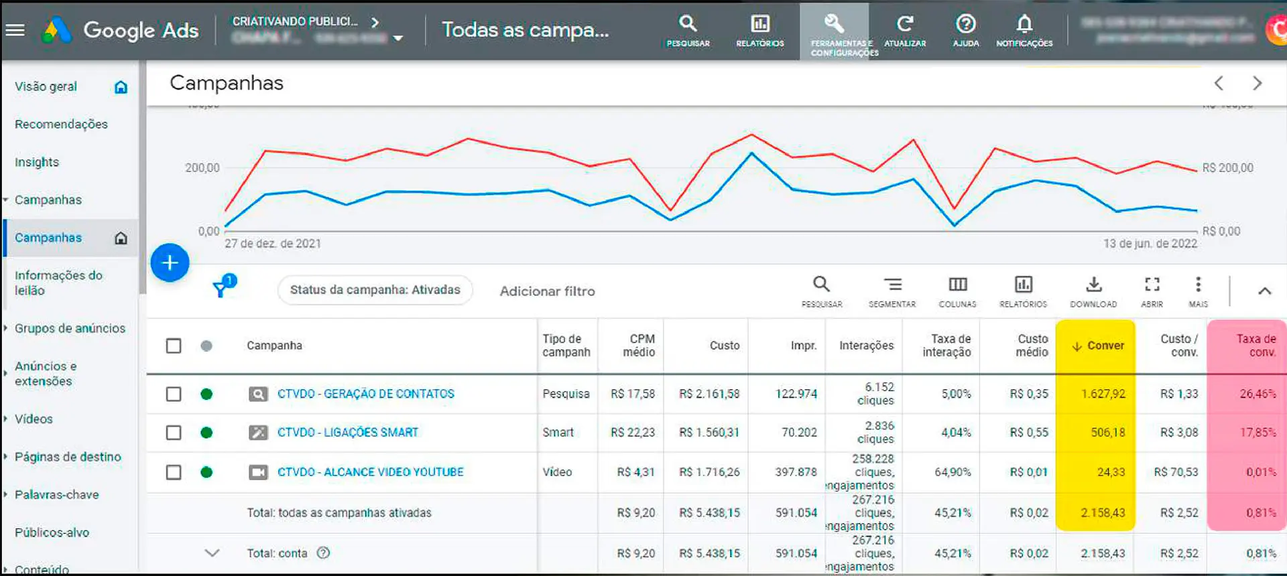This screenshot has width=1287, height=576.
Task: Click the Adicionar filtro field
Action: point(547,291)
